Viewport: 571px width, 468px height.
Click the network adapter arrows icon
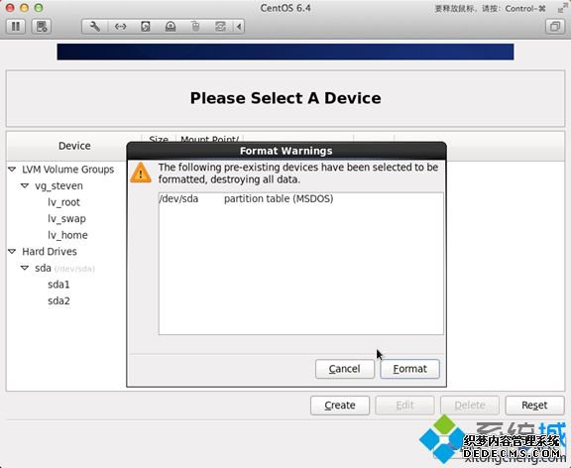[x=120, y=26]
